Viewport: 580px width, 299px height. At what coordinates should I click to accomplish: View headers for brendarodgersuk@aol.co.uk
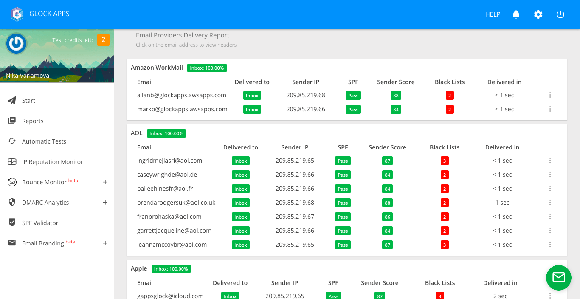176,203
